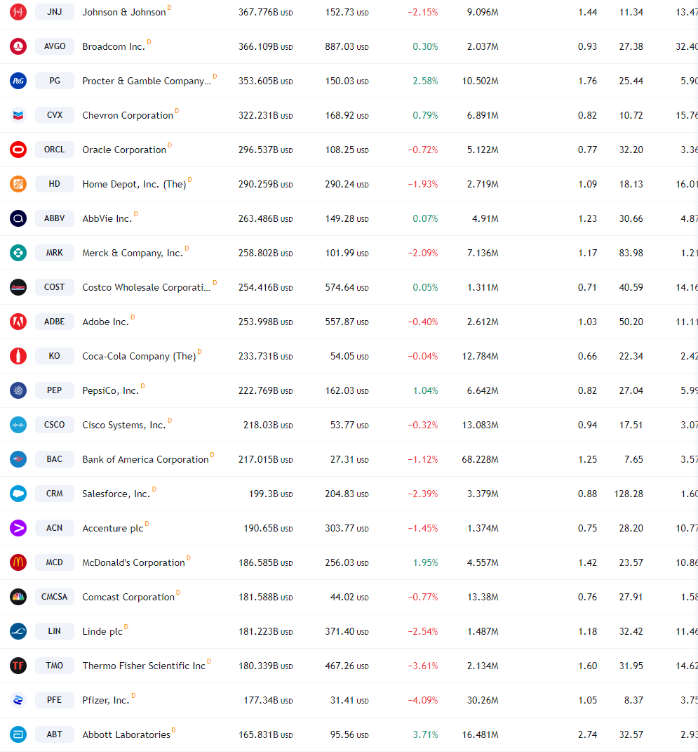Click market cap value 367.776B USD
Viewport: 698px width, 752px height.
265,12
